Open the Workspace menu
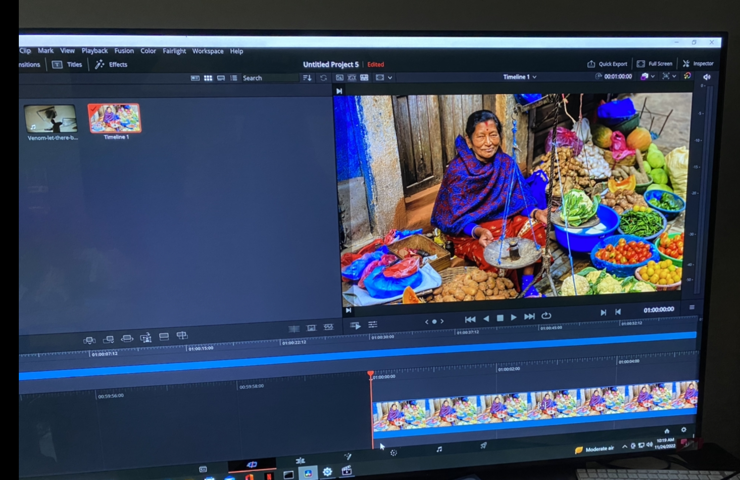Screen dimensions: 740x480 (x=208, y=51)
